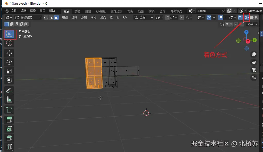
Task: Open the 窗口 menu
Action: (x=43, y=11)
